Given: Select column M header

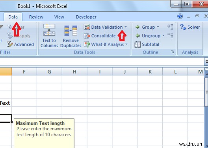Looking at the screenshot, I should point(196,72).
